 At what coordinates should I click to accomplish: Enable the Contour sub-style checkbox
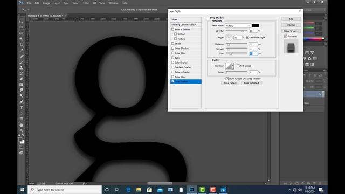click(175, 34)
